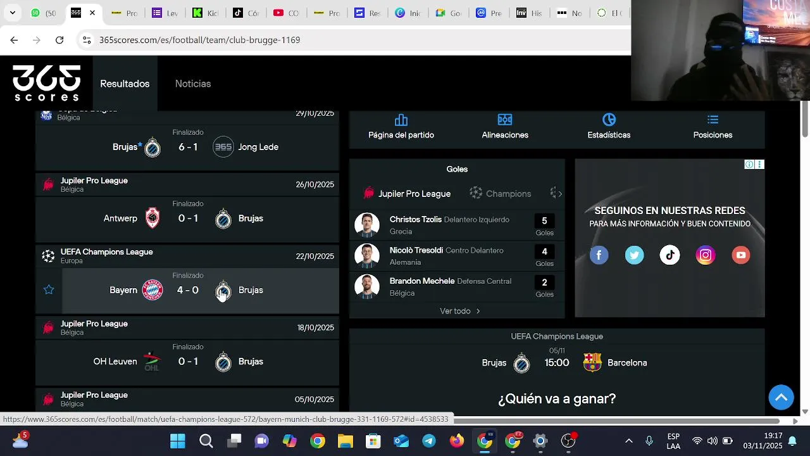Close the active 365scores browser tab
Viewport: 810px width, 456px height.
point(92,13)
